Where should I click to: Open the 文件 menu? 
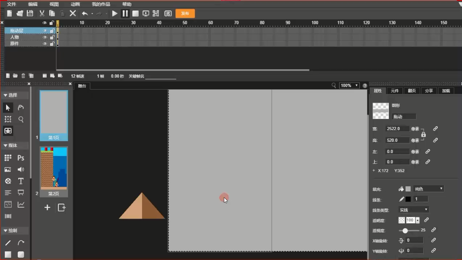12,4
